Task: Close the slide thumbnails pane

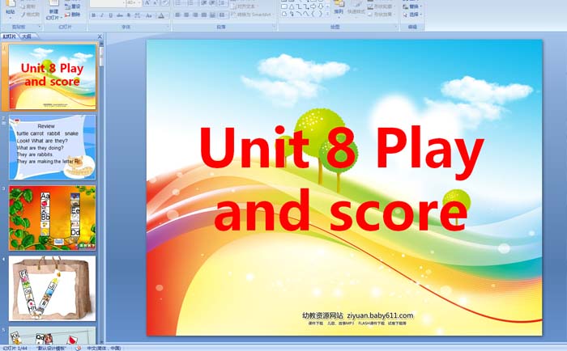Action: coord(100,36)
